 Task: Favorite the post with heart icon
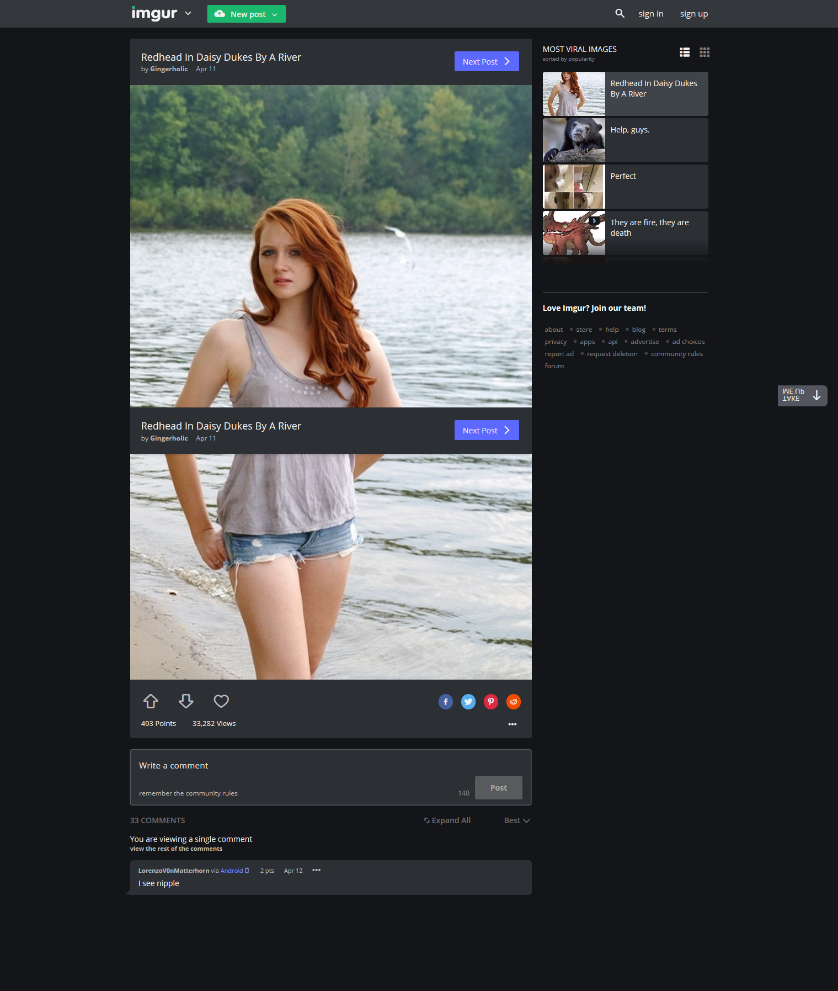click(221, 701)
